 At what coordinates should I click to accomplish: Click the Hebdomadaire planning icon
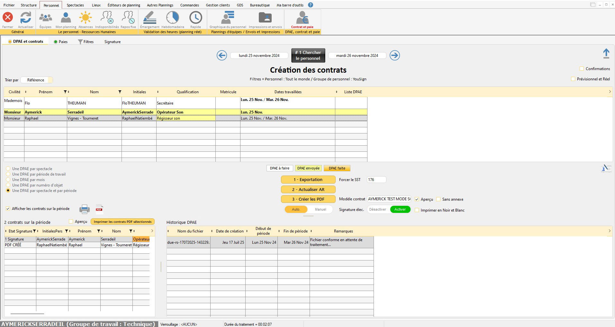[173, 18]
